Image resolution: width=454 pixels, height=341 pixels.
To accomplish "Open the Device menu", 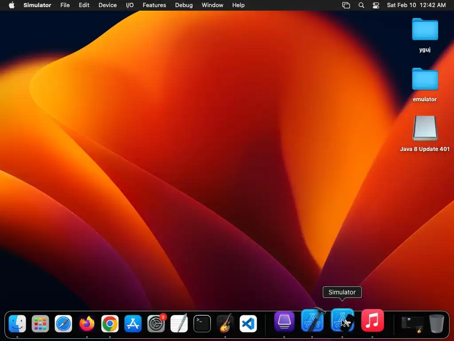I will pyautogui.click(x=107, y=5).
